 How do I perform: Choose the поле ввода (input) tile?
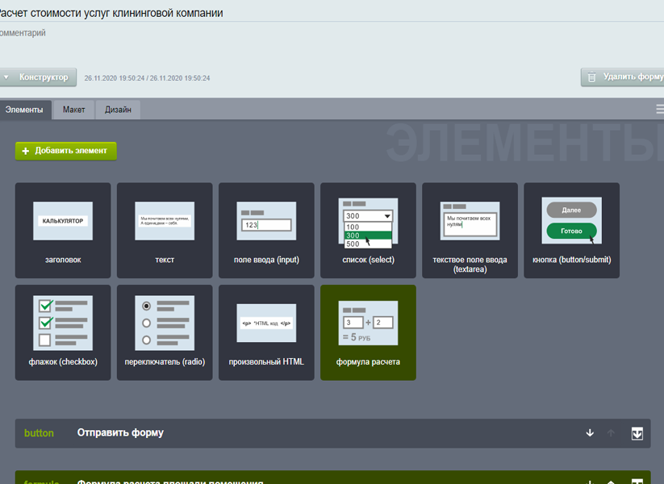[266, 230]
